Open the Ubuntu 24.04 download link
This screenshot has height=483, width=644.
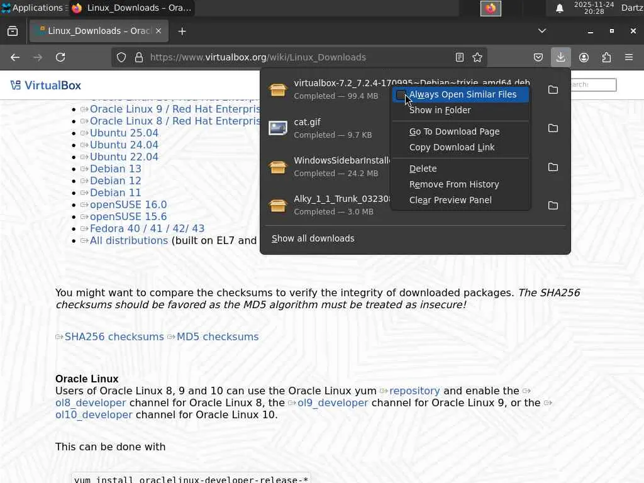124,145
